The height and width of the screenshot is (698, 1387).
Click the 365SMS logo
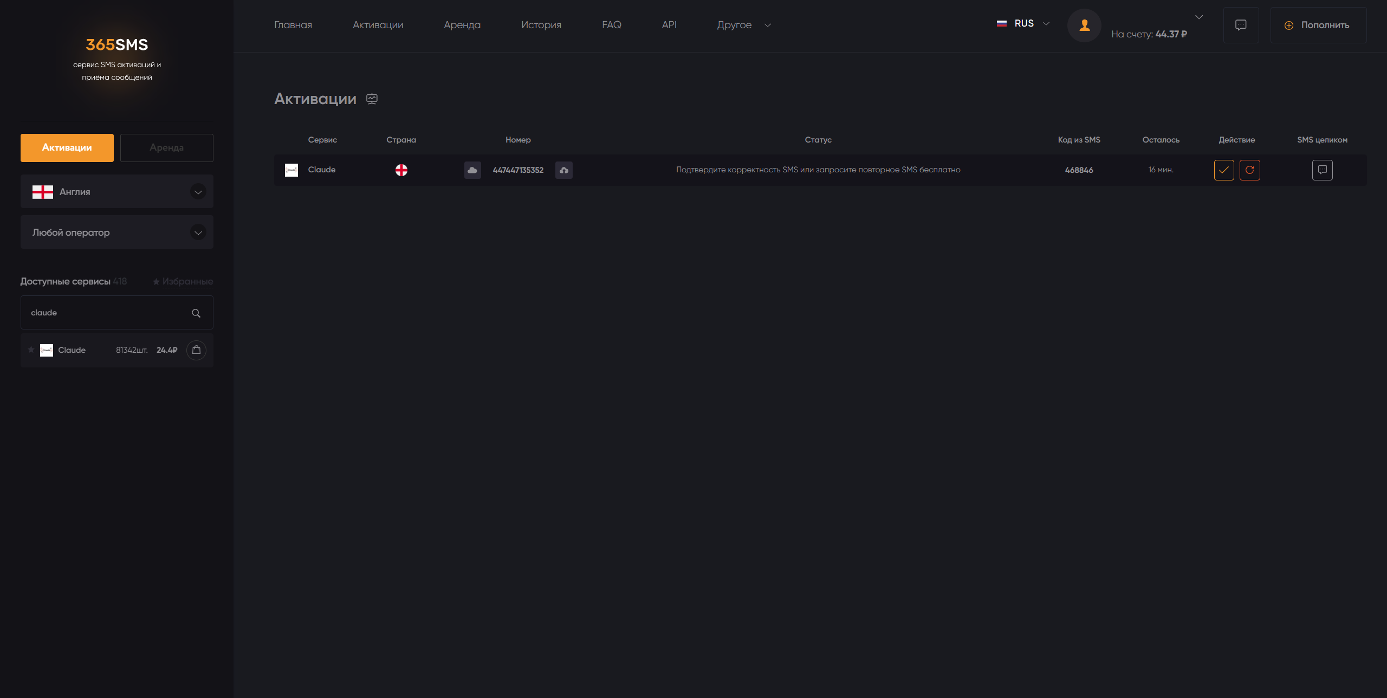click(x=117, y=44)
